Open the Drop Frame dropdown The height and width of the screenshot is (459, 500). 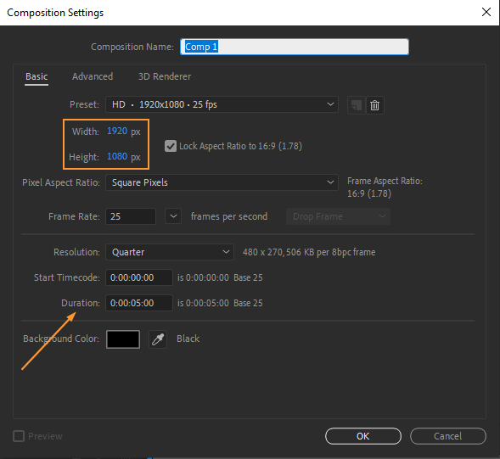pyautogui.click(x=338, y=216)
